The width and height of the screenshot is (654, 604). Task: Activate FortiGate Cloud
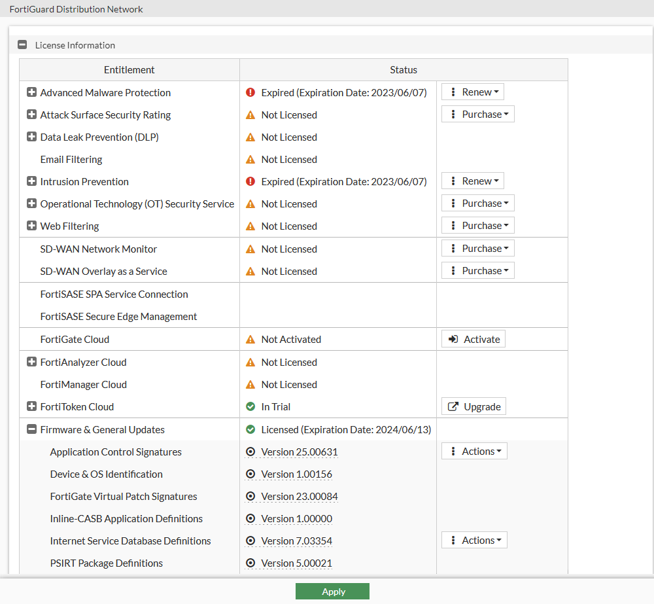click(x=473, y=338)
